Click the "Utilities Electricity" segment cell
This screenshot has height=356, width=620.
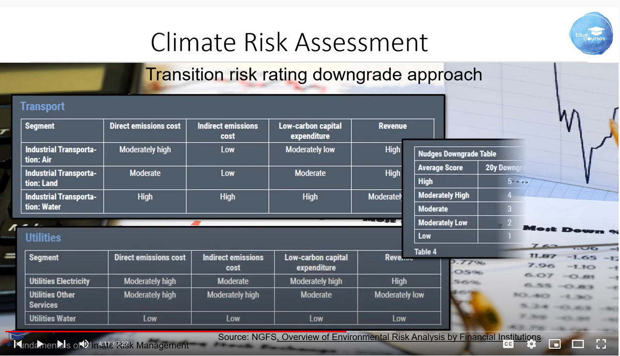pyautogui.click(x=67, y=281)
